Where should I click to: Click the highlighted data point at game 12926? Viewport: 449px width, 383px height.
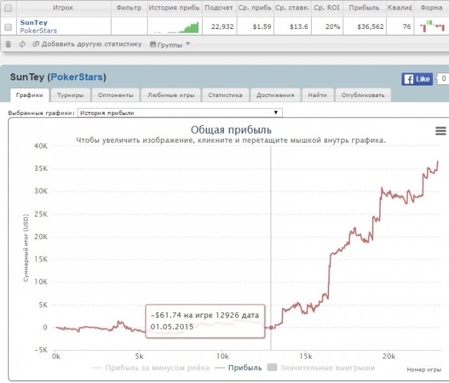pos(271,327)
